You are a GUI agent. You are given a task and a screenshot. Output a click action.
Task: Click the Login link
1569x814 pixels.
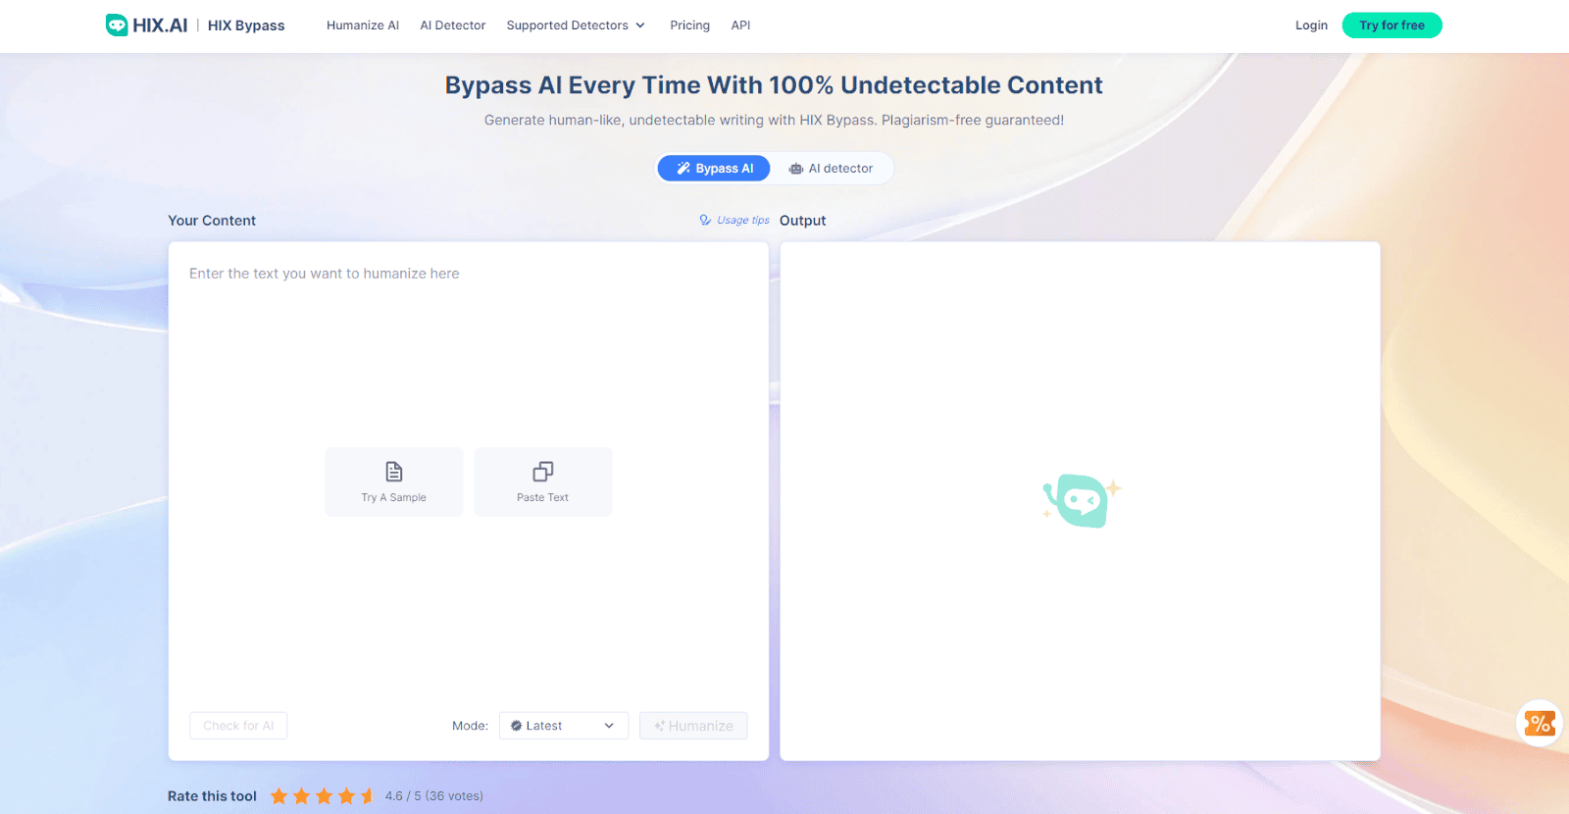[1311, 25]
